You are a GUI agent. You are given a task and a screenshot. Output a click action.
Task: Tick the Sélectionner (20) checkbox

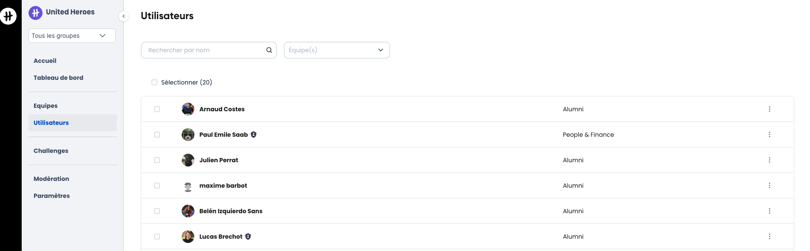[154, 82]
